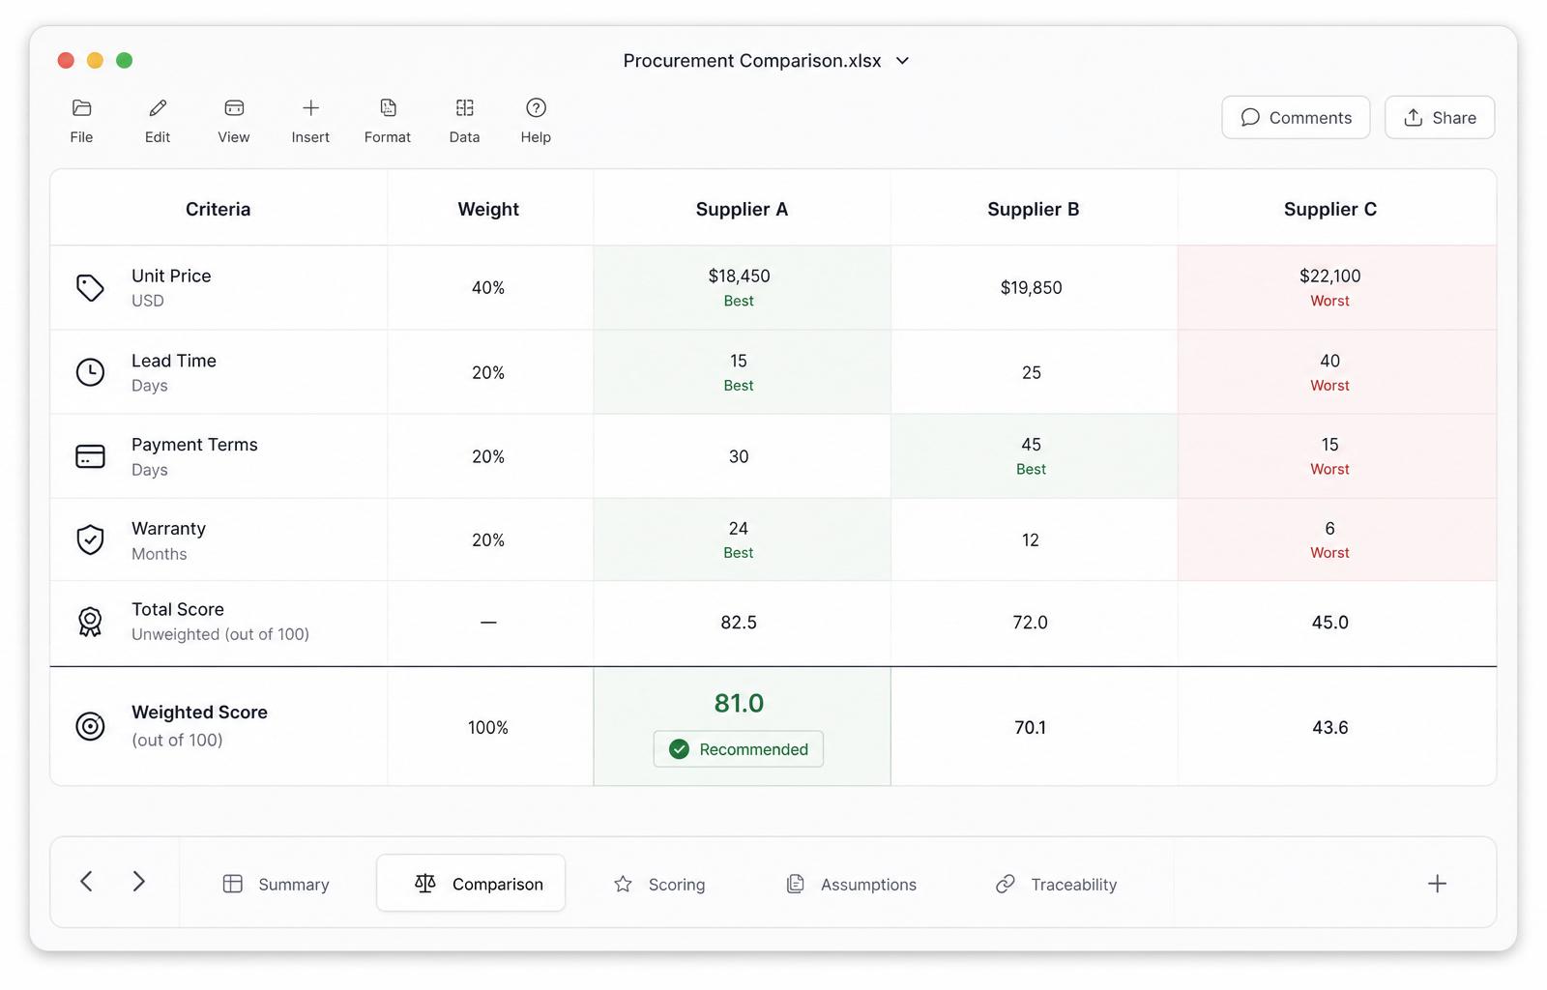The image size is (1547, 990).
Task: Click the Insert plus icon
Action: (310, 107)
